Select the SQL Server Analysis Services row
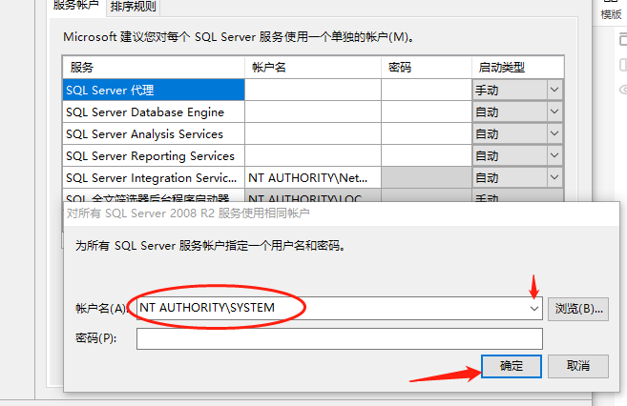 click(x=154, y=133)
